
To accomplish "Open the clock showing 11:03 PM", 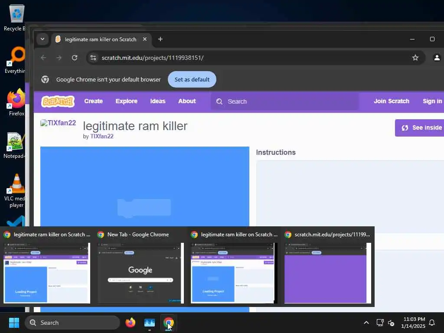I will click(x=413, y=323).
